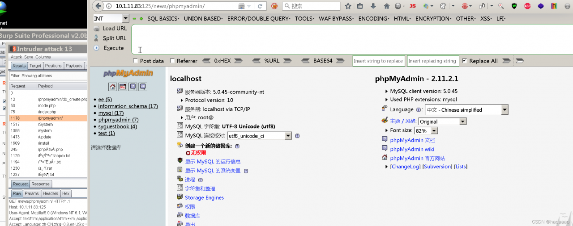Click the help icon beside create new database
573x226 pixels.
[x=237, y=146]
